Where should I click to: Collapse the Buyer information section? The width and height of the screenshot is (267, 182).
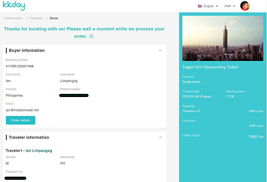160,50
